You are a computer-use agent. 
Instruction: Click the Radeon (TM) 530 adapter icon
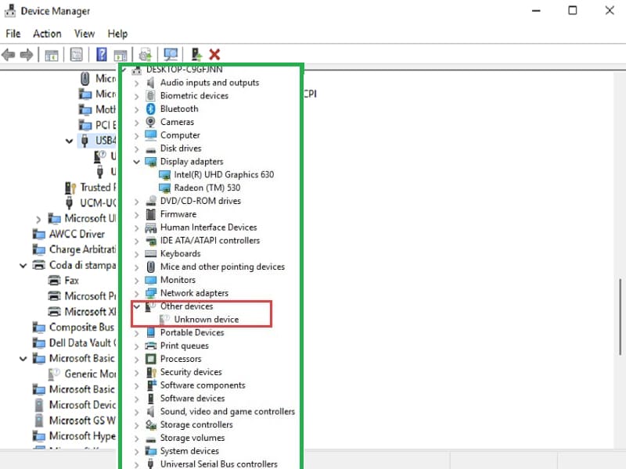click(x=164, y=188)
